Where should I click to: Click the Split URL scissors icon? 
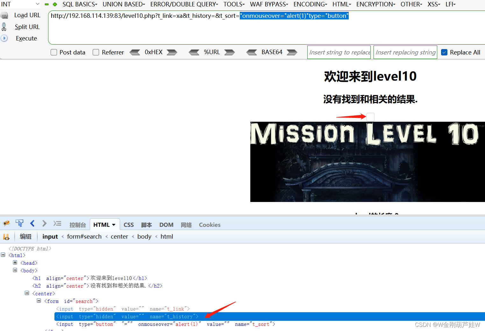pos(4,26)
